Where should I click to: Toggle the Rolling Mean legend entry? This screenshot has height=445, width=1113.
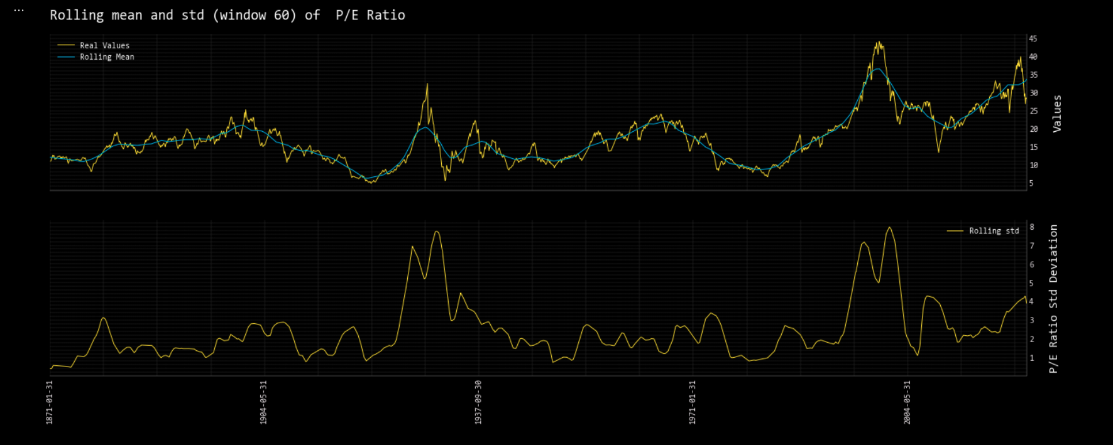[96, 56]
